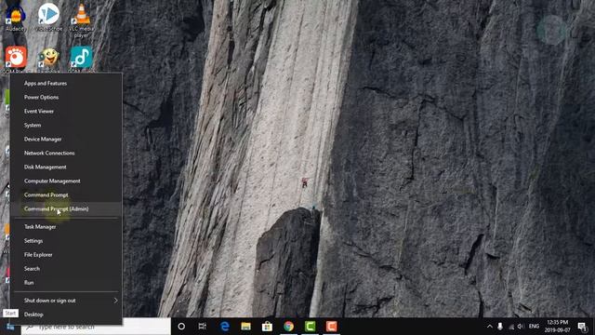
Task: Show the Desktop via menu entry
Action: [x=66, y=315]
